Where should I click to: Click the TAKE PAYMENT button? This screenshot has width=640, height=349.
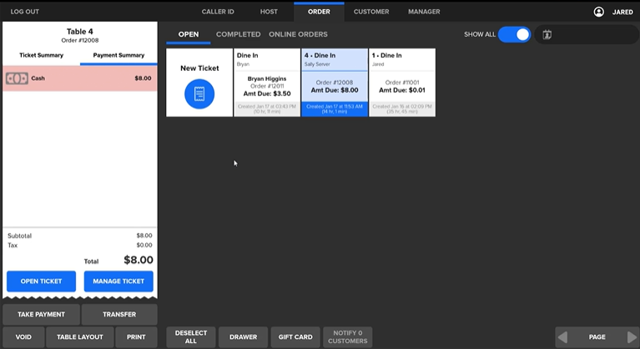point(41,314)
